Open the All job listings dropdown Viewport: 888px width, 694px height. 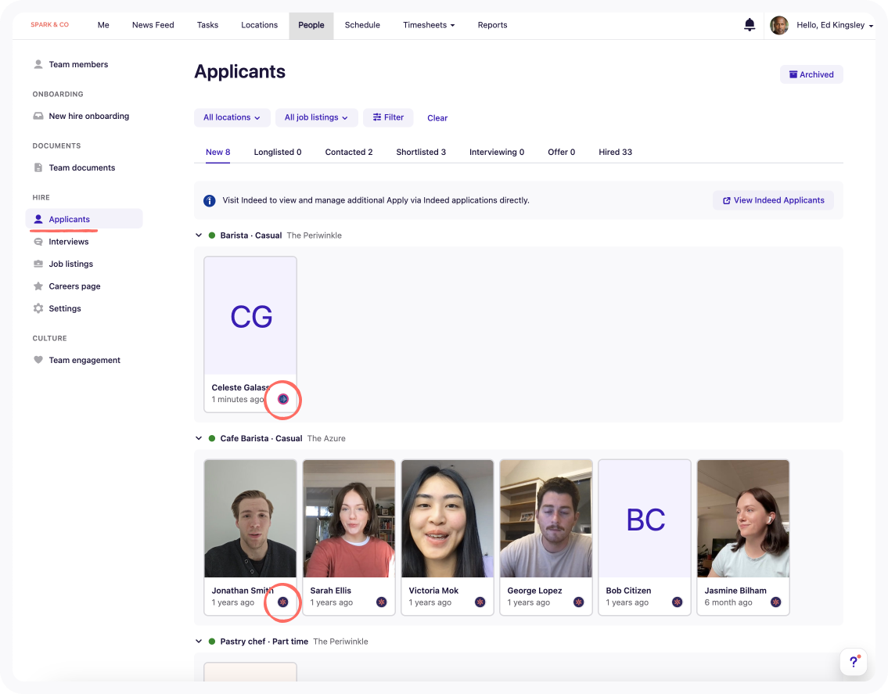pyautogui.click(x=317, y=117)
